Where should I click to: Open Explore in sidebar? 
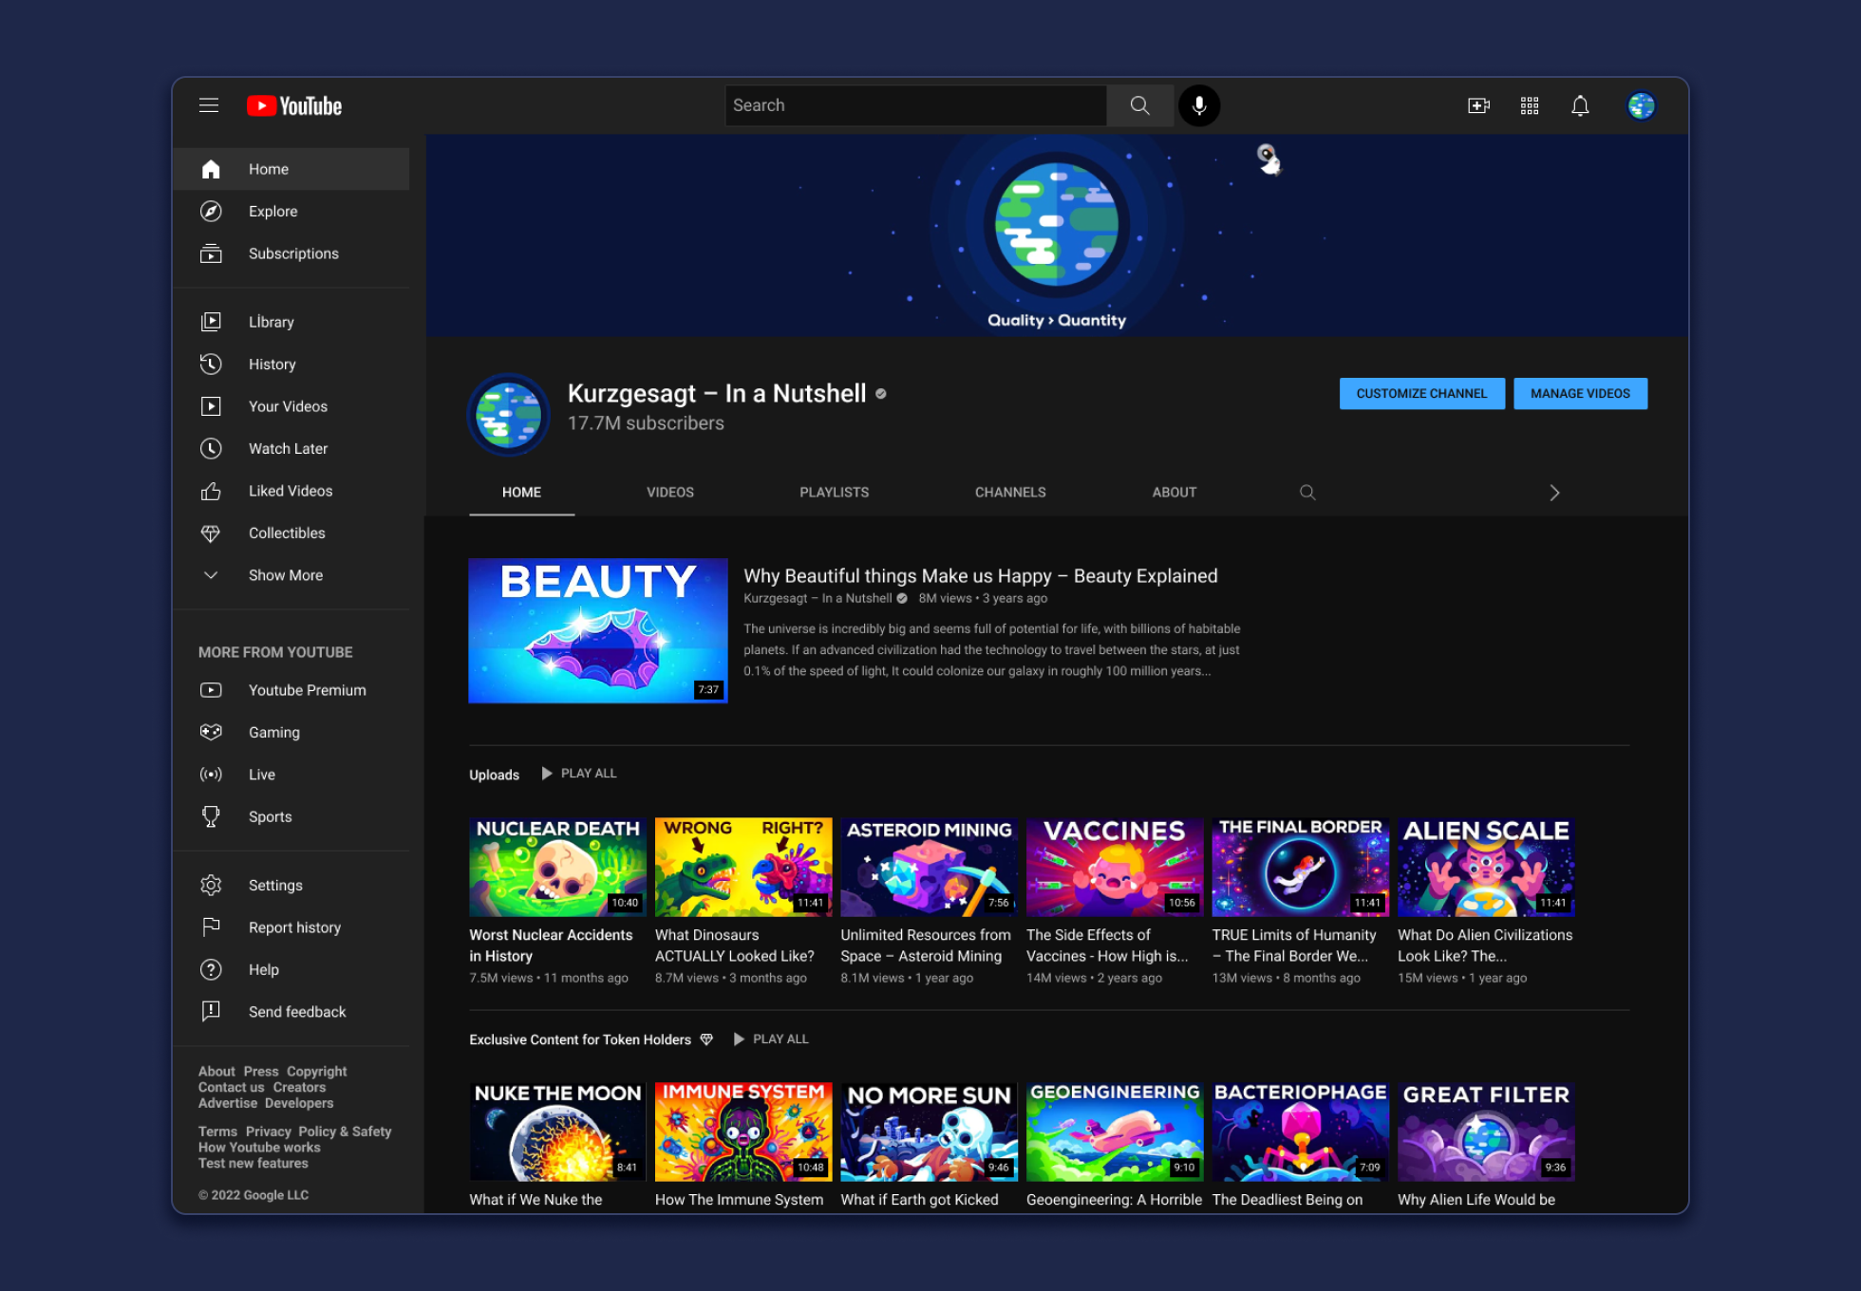click(291, 211)
